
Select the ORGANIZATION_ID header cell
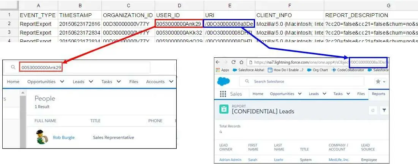tap(128, 15)
